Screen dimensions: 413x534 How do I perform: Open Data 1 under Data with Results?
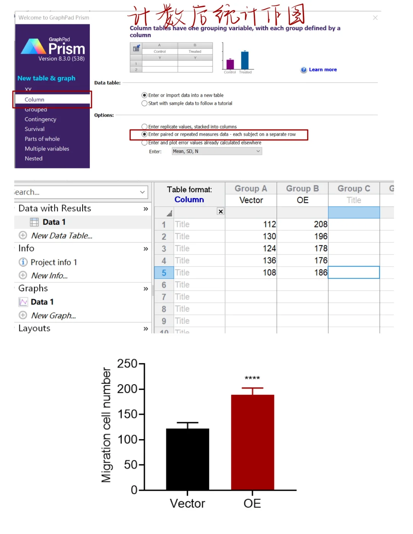pyautogui.click(x=54, y=222)
